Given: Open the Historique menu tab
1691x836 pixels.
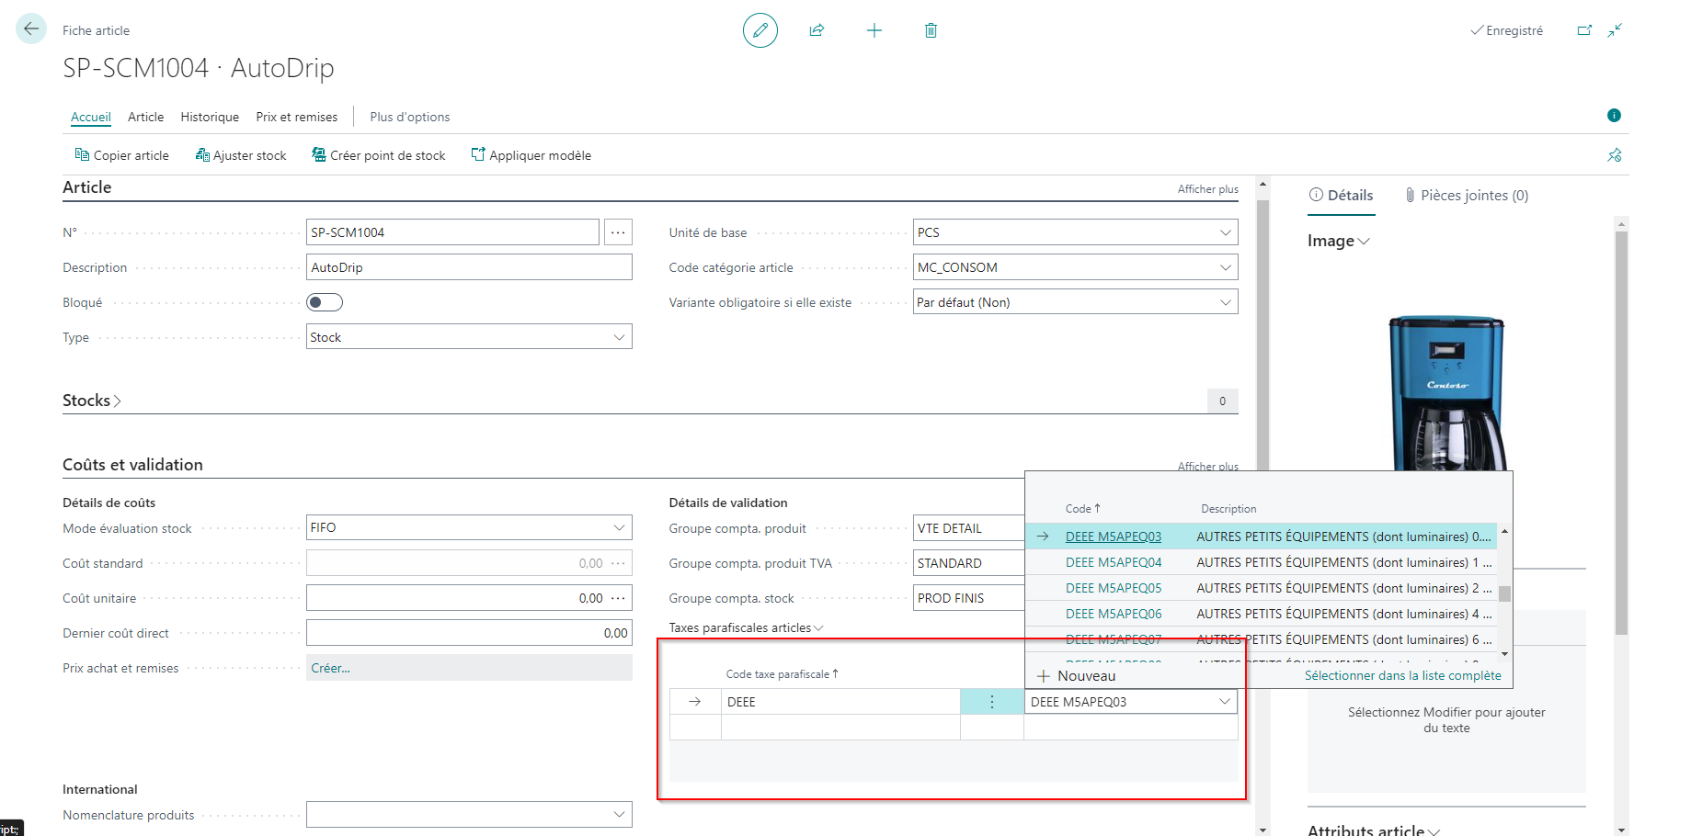Looking at the screenshot, I should 210,117.
